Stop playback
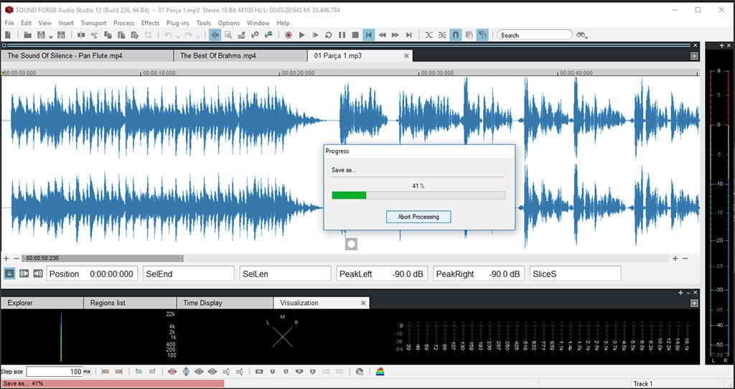The height and width of the screenshot is (389, 735). 355,35
